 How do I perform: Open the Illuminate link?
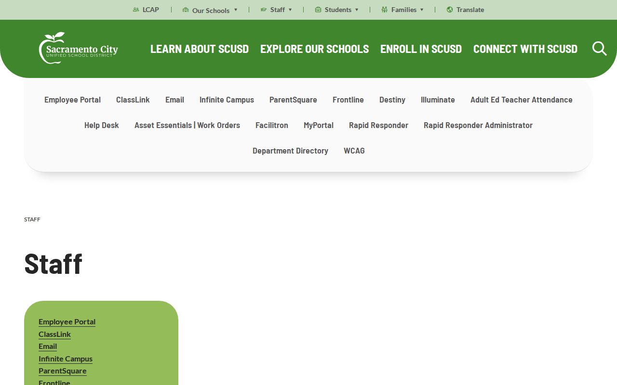438,100
